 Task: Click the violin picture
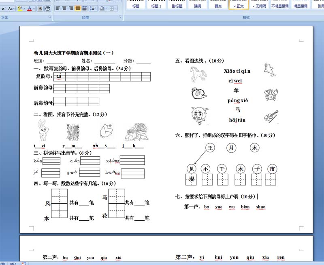(x=271, y=117)
